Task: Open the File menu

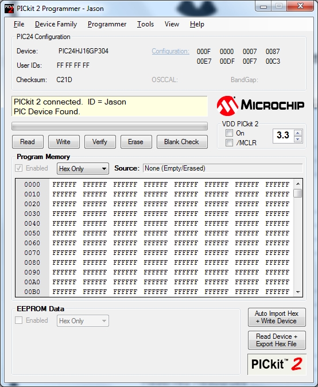Action: [x=19, y=24]
